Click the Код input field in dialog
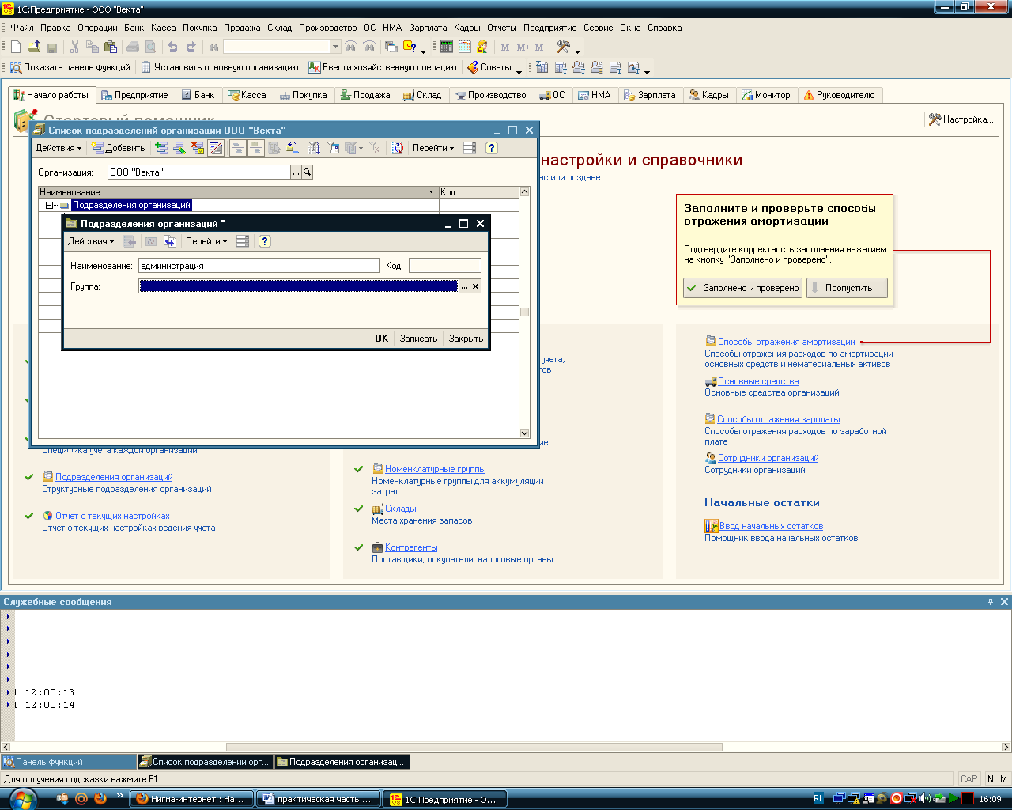Image resolution: width=1012 pixels, height=810 pixels. tap(444, 266)
